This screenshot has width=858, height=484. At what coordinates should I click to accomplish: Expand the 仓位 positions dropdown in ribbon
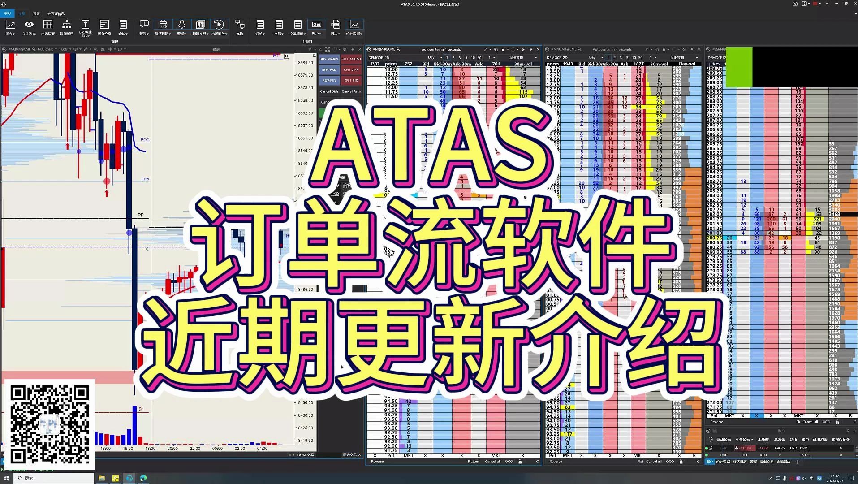(123, 34)
